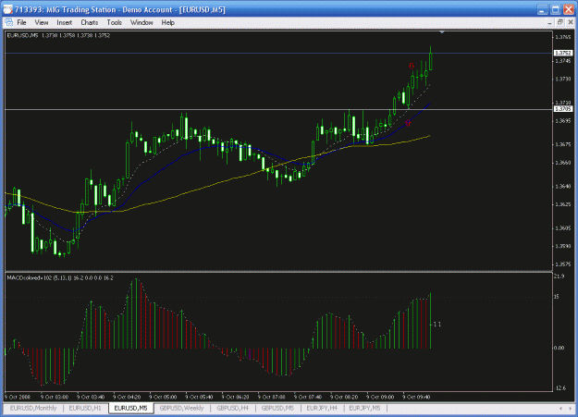This screenshot has width=578, height=417.
Task: Click the 1.3660 value on price axis
Action: coord(563,163)
